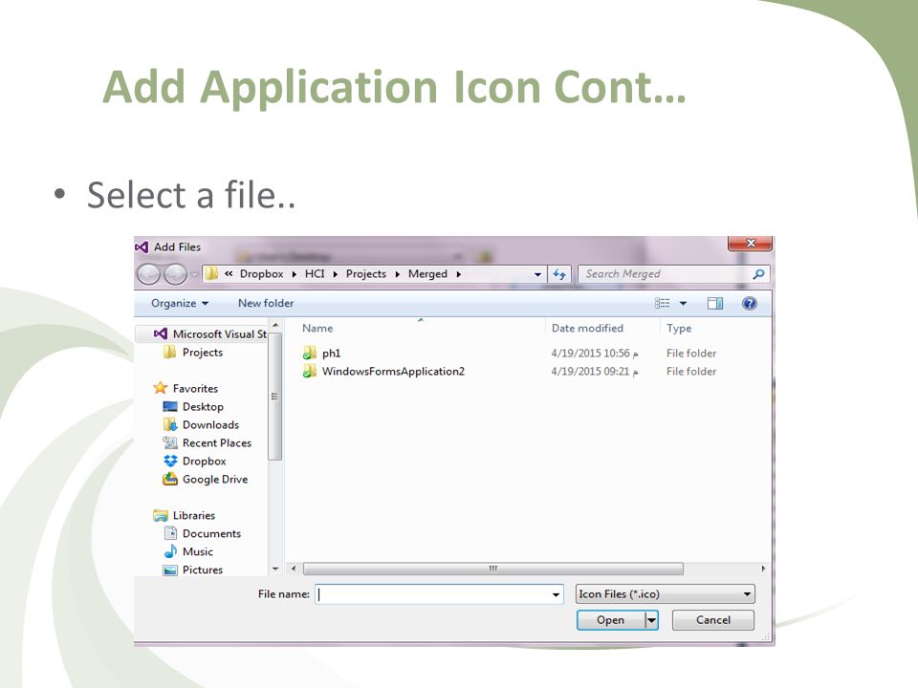This screenshot has height=688, width=918.
Task: Select Pictures under Libraries
Action: click(x=203, y=570)
